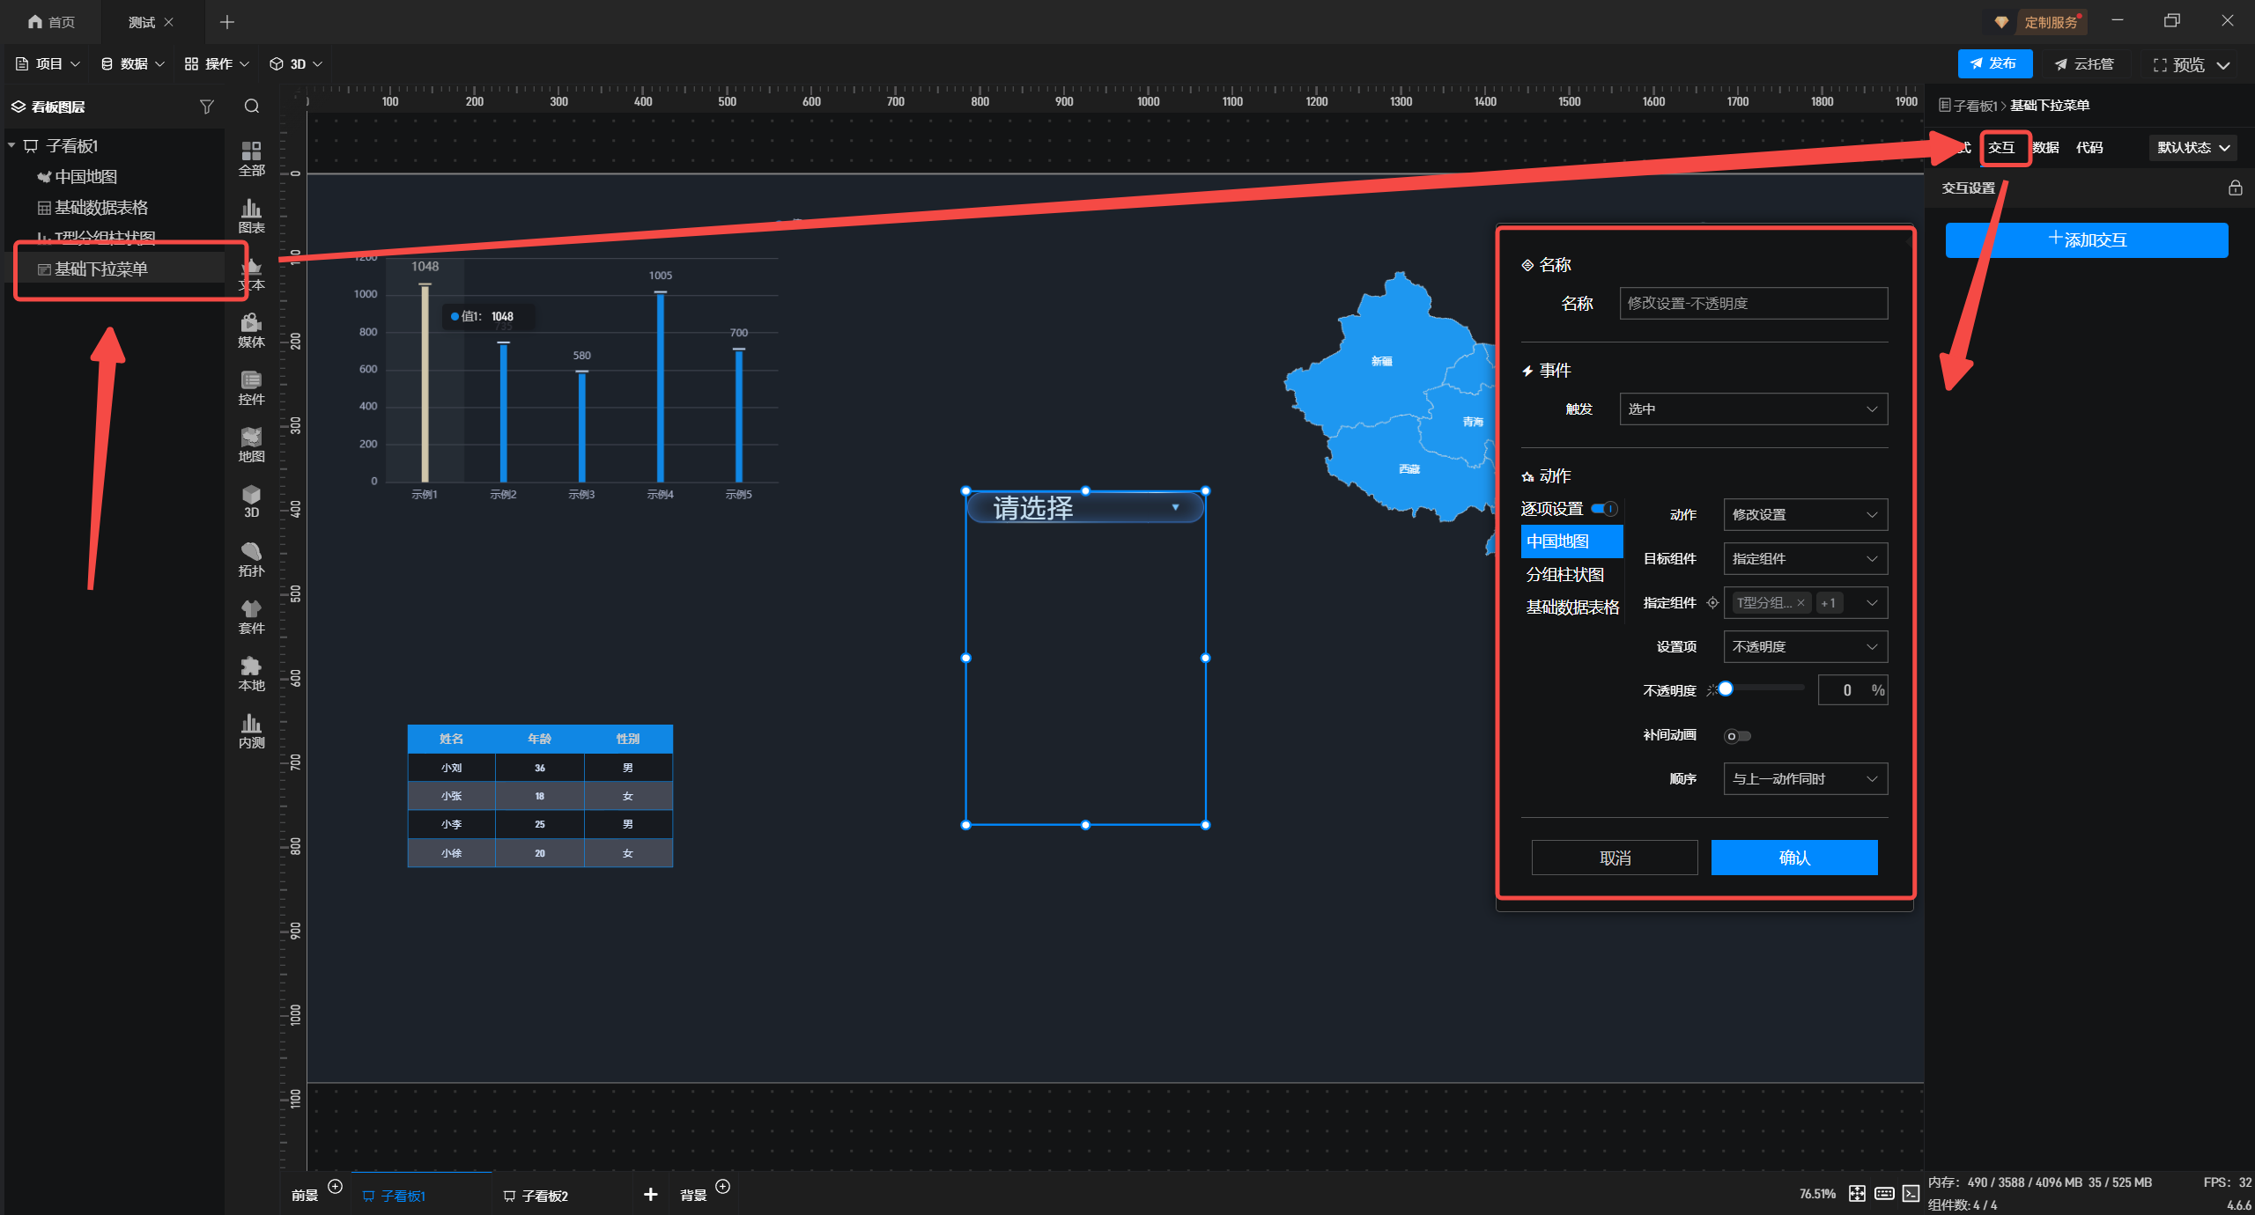Open the 数据 menu in toolbar

point(133,64)
